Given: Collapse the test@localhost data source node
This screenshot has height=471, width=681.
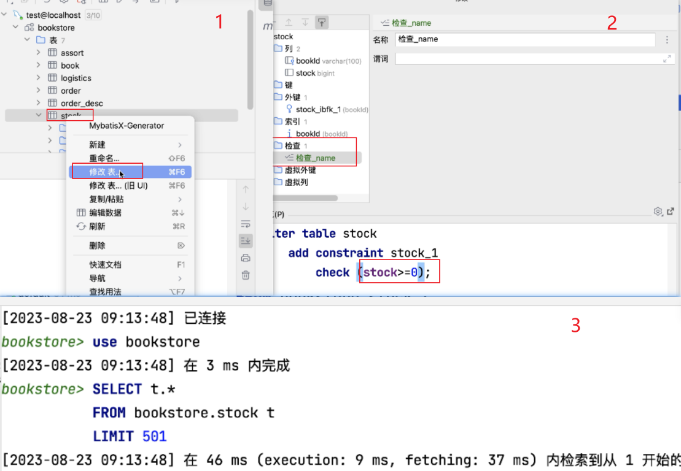Looking at the screenshot, I should (x=4, y=15).
